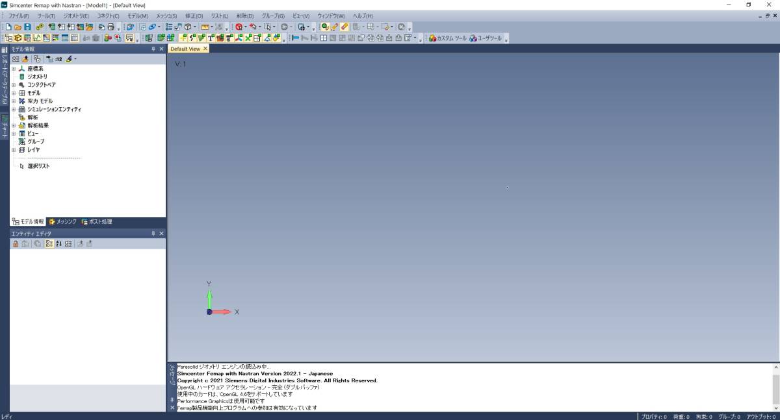Pin the Entity Editor panel
This screenshot has height=420, width=780.
[153, 233]
